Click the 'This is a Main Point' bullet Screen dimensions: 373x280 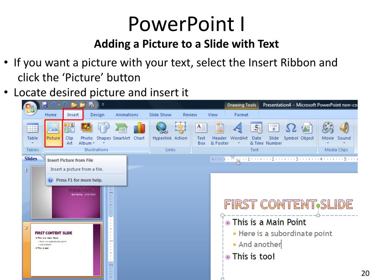coord(269,222)
